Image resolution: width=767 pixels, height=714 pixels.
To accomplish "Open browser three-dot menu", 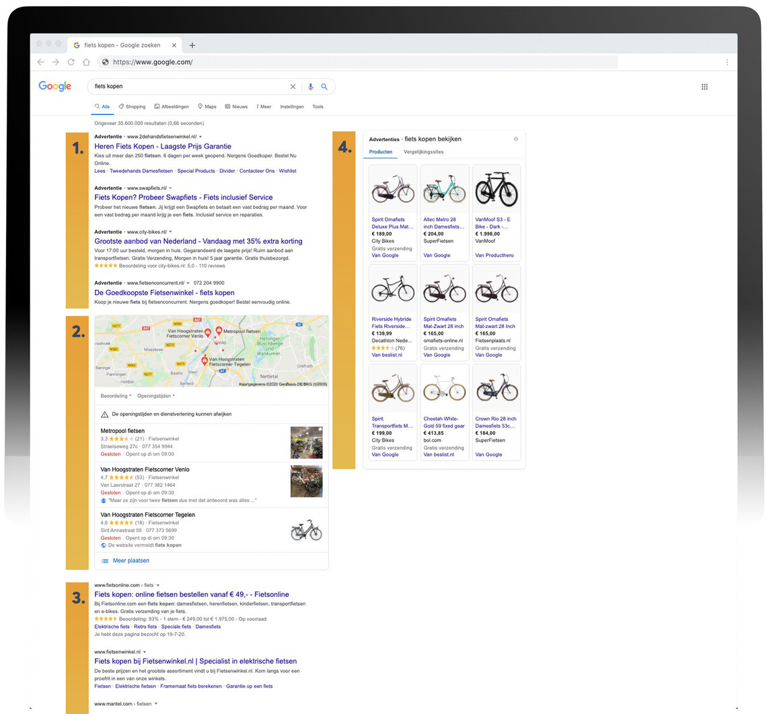I will coord(727,62).
